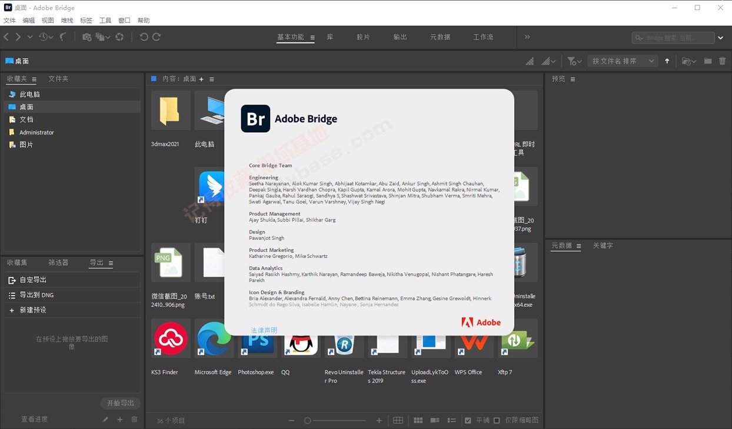Switch to 工作流 workspace
The height and width of the screenshot is (429, 732).
483,37
